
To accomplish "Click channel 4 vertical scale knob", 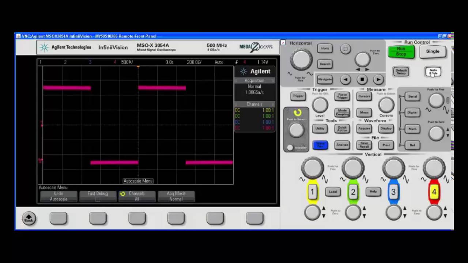I will pos(434,168).
